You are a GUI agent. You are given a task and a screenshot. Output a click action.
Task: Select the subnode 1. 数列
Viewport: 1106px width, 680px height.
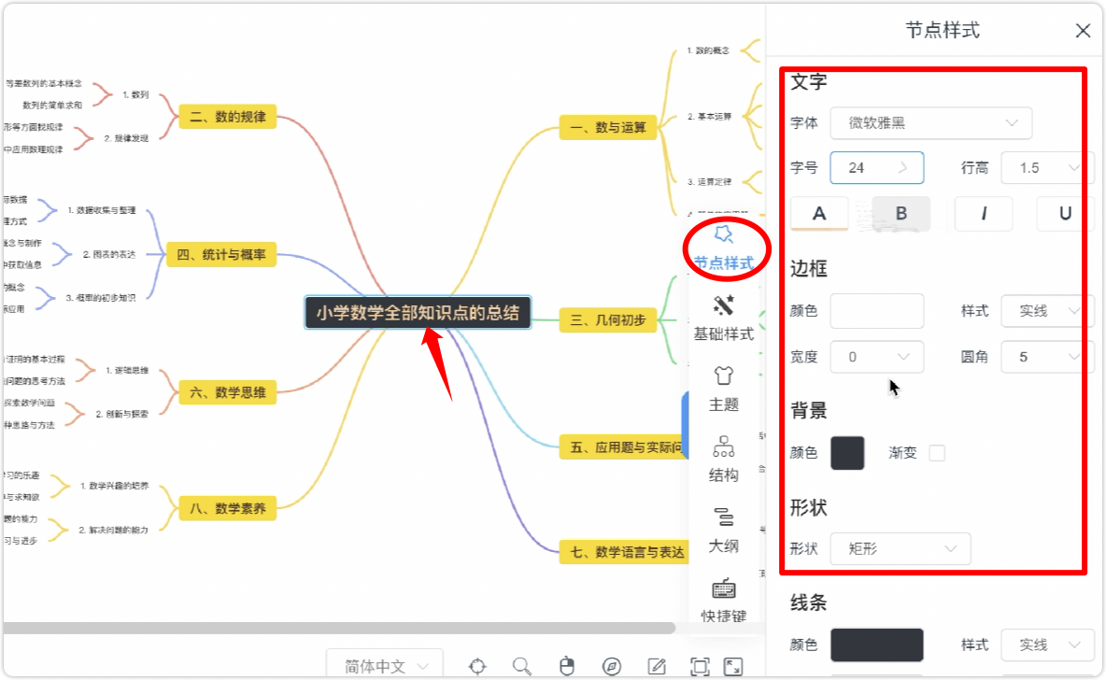coord(135,94)
